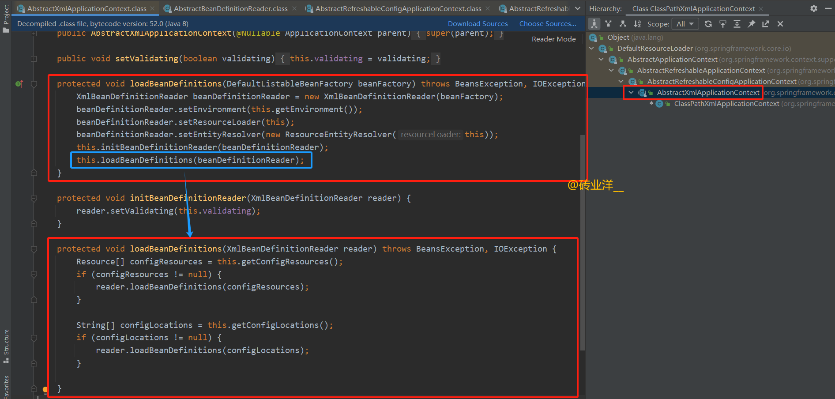Close the ClassPathXmlApplicationContext hierarchy tab

[x=761, y=8]
